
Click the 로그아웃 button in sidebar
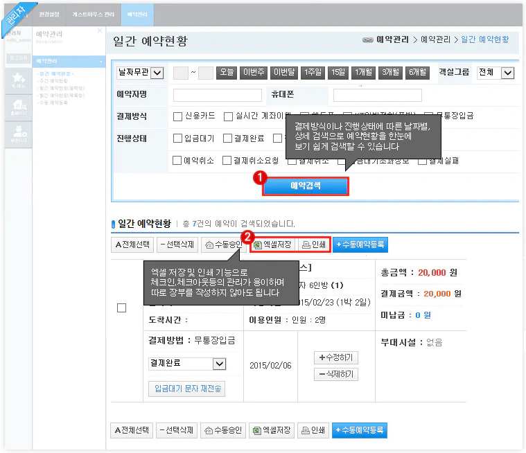click(19, 58)
